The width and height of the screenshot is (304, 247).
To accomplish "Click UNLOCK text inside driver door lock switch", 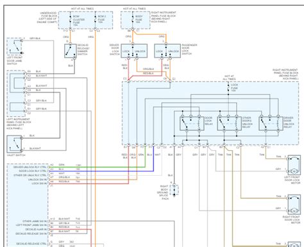I will click(140, 51).
